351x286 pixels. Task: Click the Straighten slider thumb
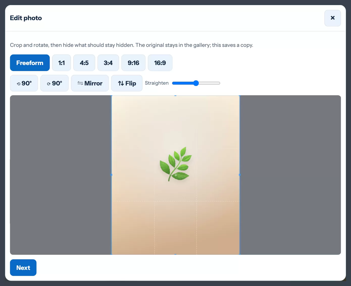[196, 83]
